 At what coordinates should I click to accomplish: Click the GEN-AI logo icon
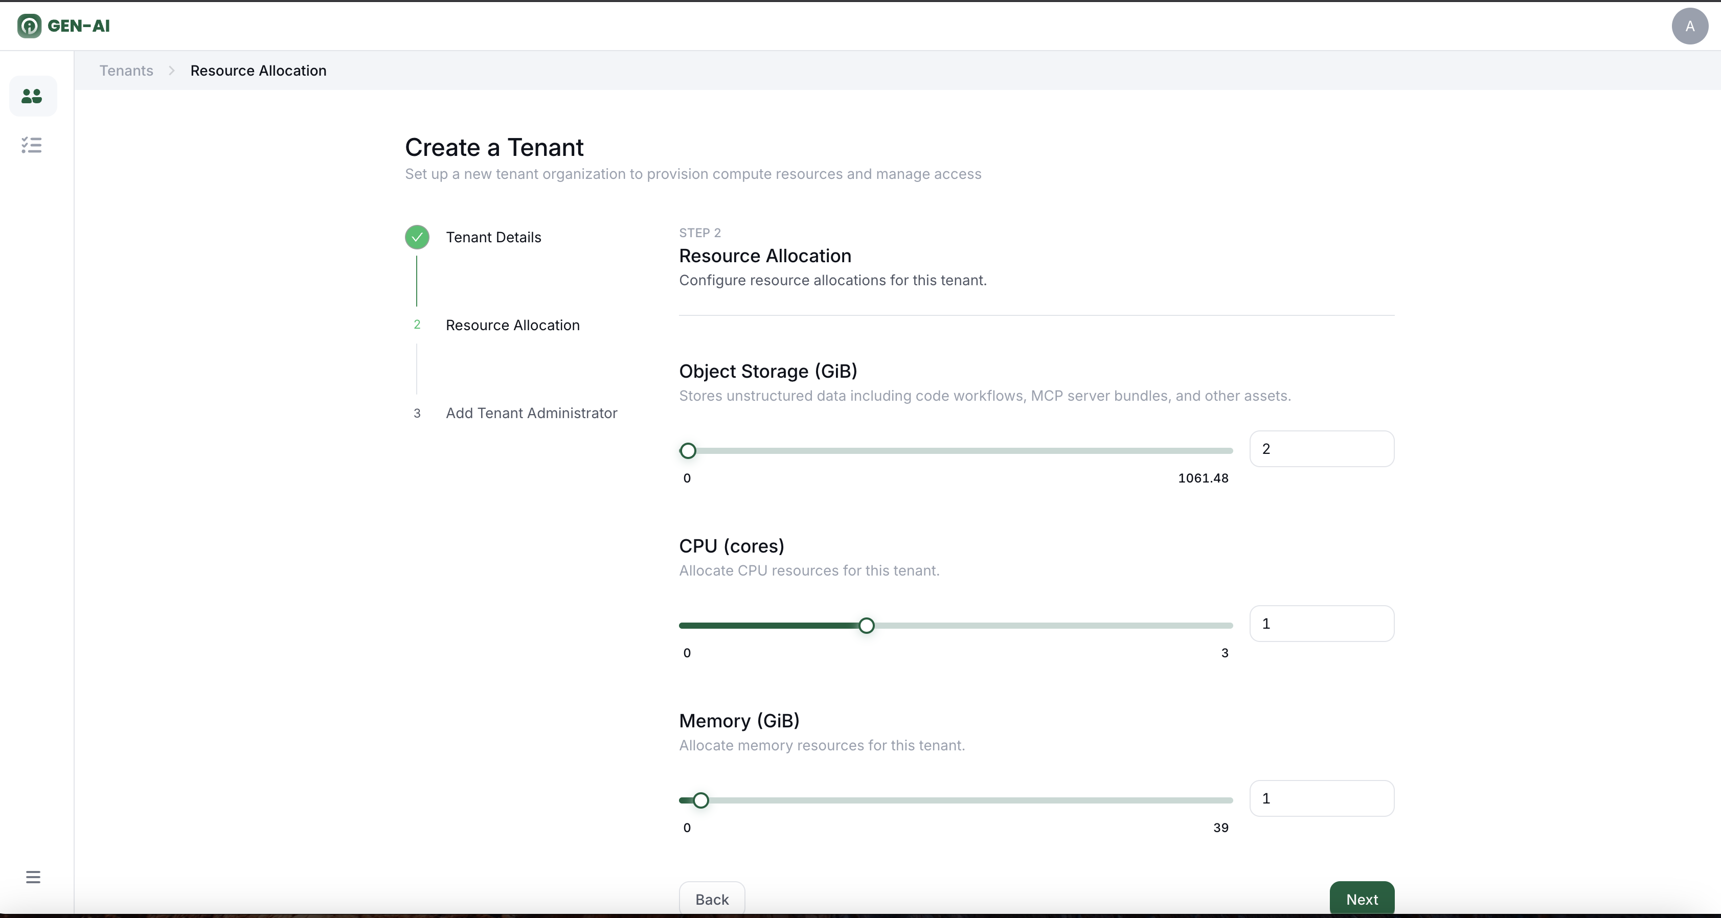(29, 26)
